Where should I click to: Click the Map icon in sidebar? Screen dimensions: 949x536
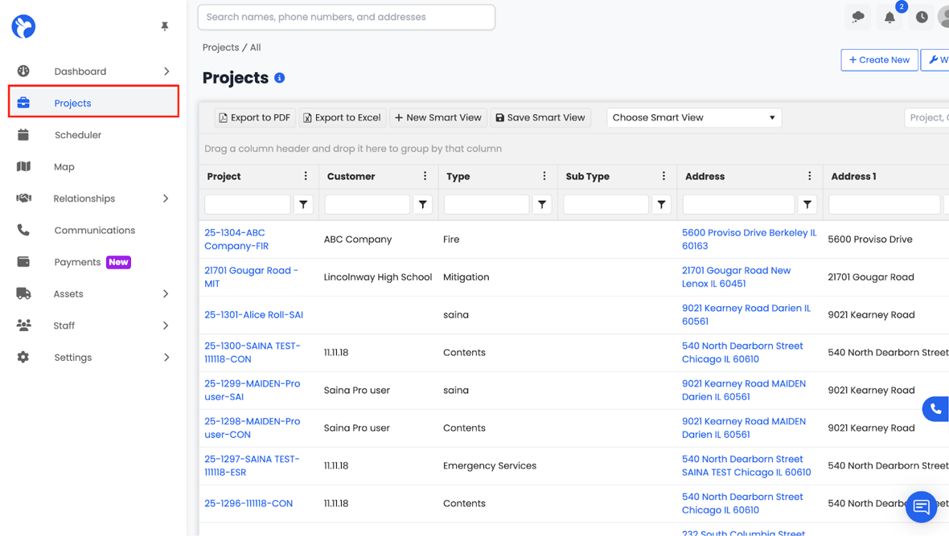pyautogui.click(x=23, y=166)
